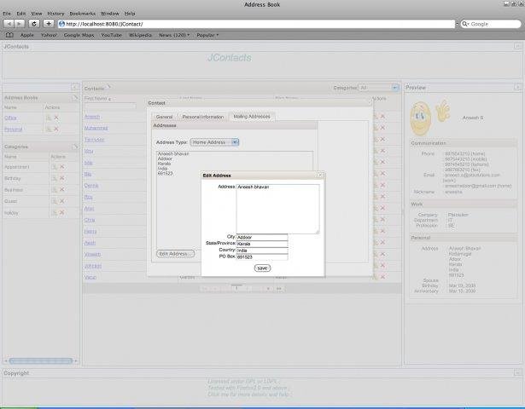Close the Edit Address dialog

tap(320, 175)
